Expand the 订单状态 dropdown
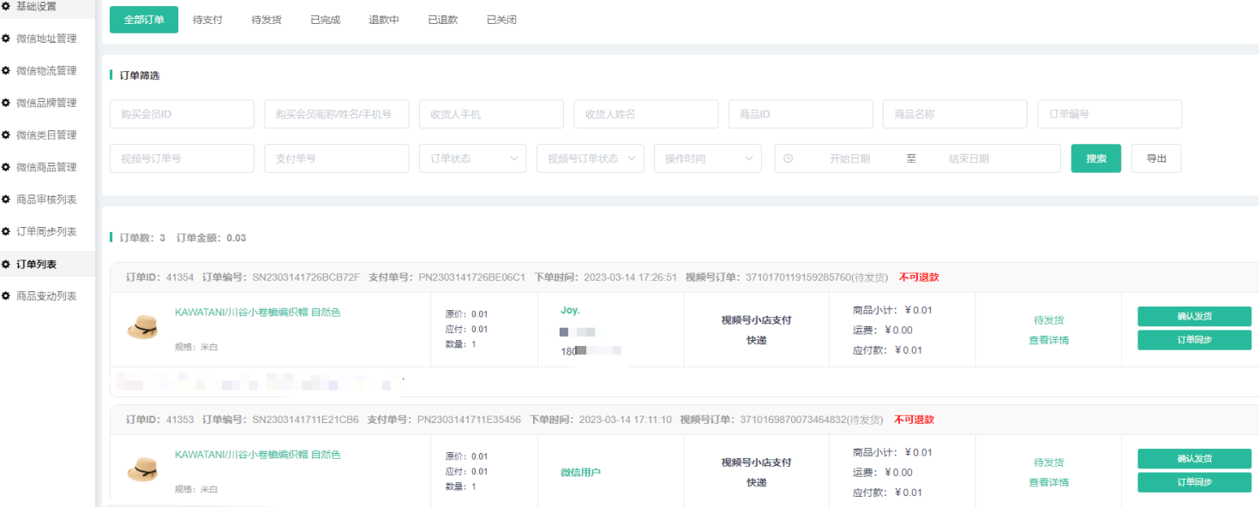This screenshot has height=507, width=1259. pos(472,158)
